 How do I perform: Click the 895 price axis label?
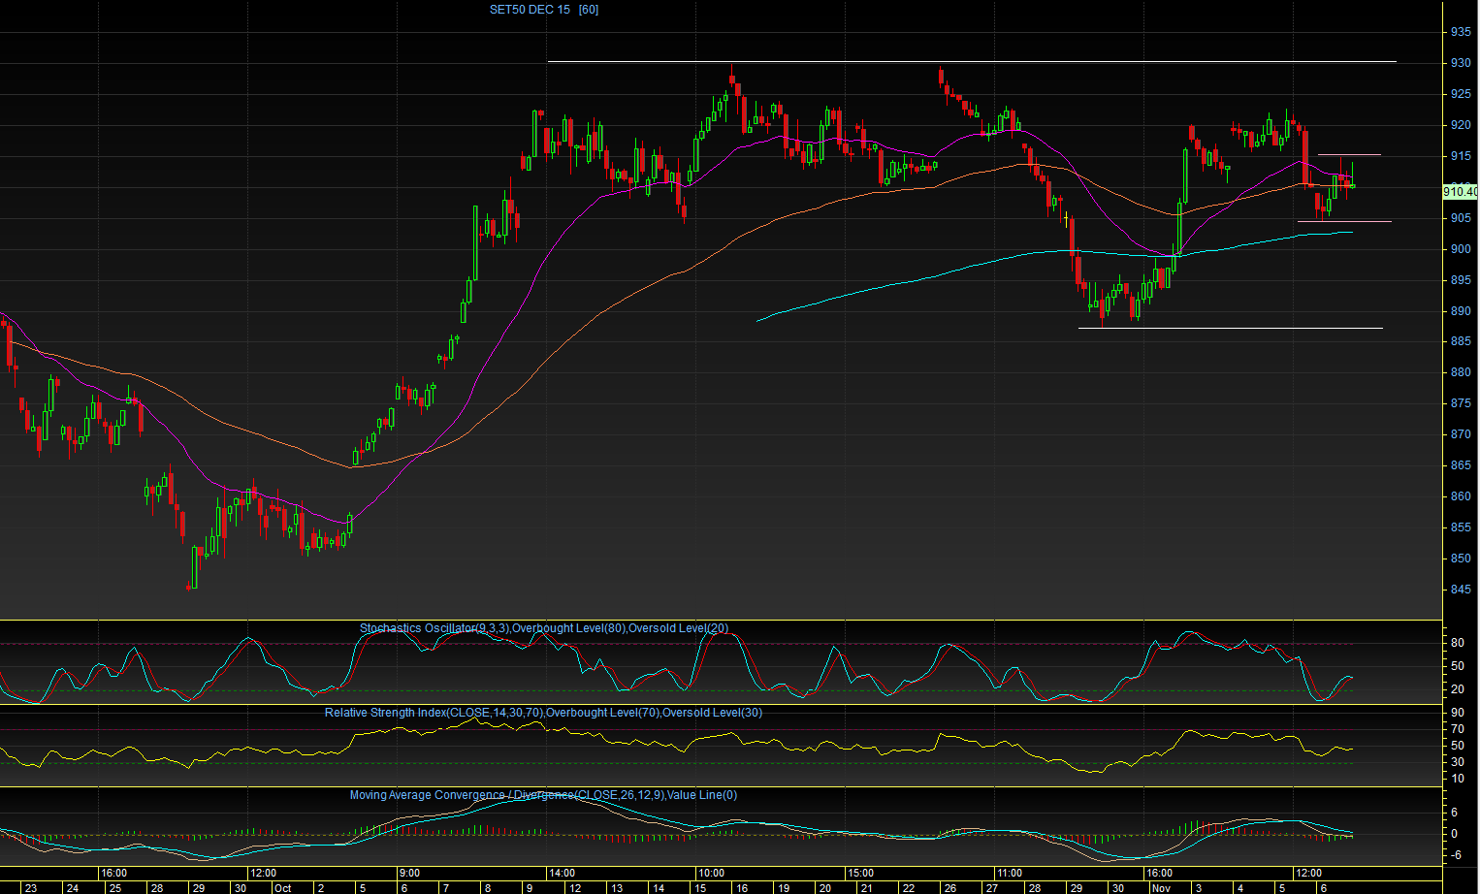click(1461, 280)
